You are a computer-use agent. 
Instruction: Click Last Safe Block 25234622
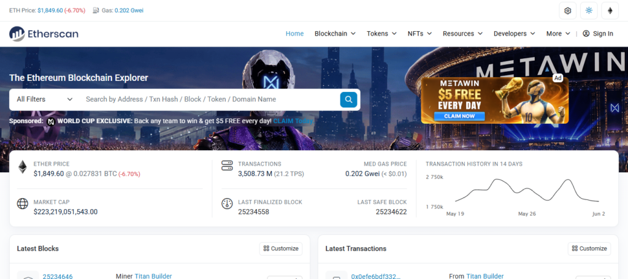[391, 212]
